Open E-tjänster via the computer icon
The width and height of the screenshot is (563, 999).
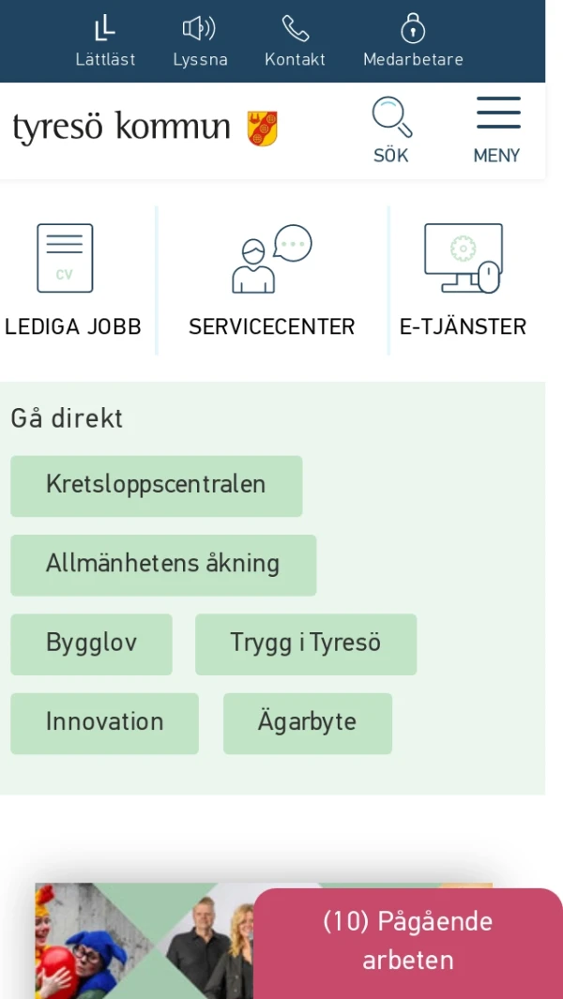pyautogui.click(x=462, y=255)
